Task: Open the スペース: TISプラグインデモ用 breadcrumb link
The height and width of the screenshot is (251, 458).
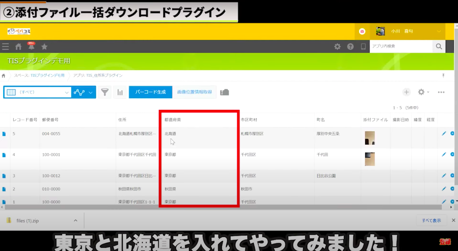Action: [x=39, y=76]
